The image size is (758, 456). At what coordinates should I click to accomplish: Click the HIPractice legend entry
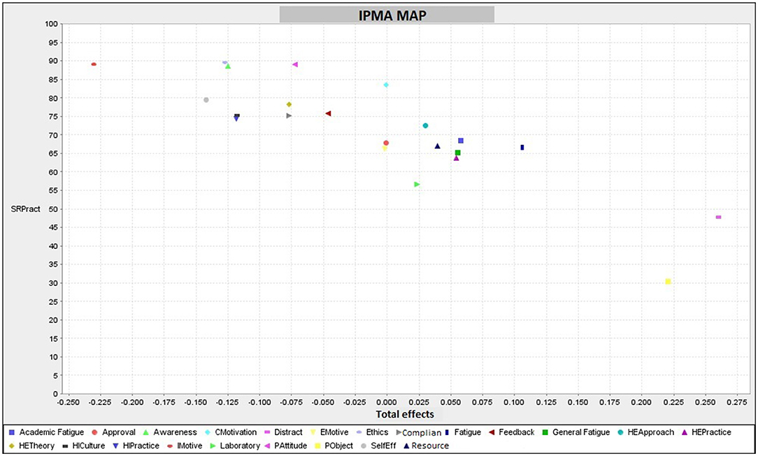tap(136, 446)
